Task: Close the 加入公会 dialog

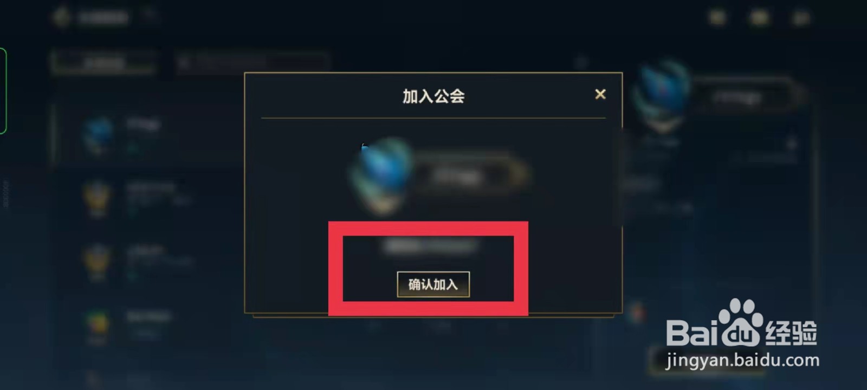Action: [600, 94]
